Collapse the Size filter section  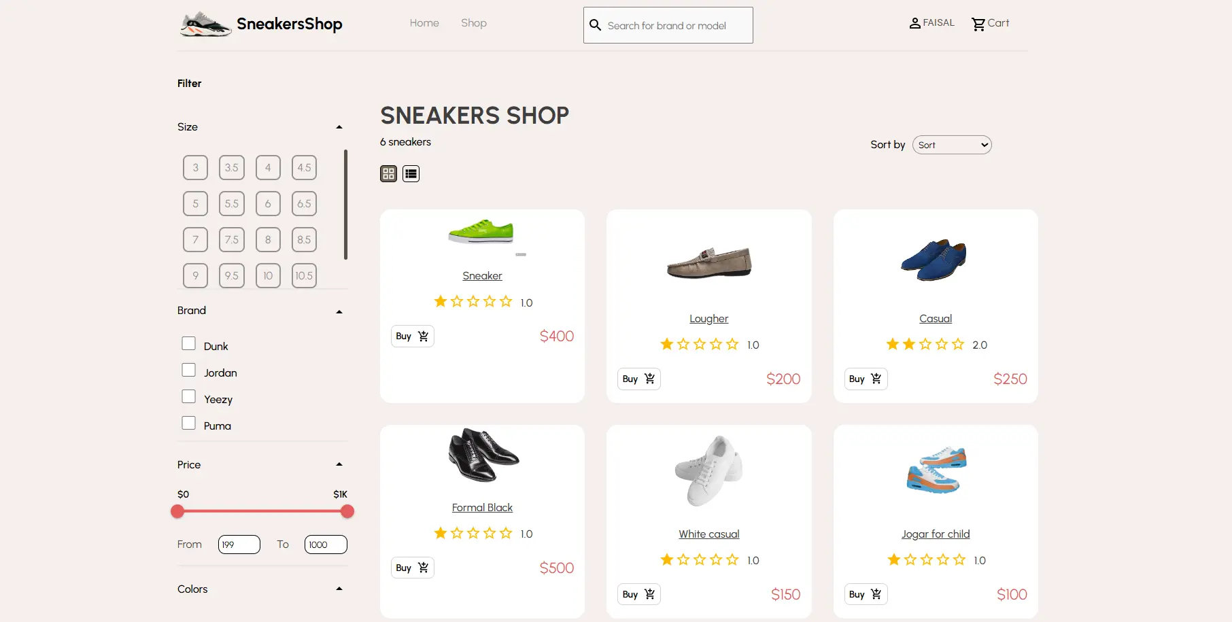pos(339,126)
